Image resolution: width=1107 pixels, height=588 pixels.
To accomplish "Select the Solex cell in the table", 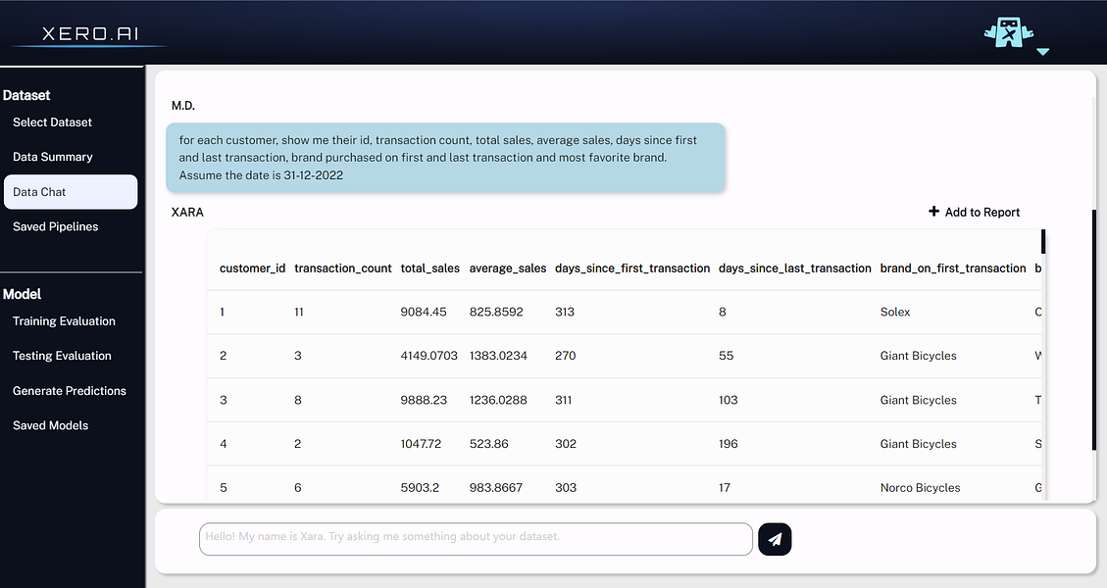I will [x=895, y=312].
